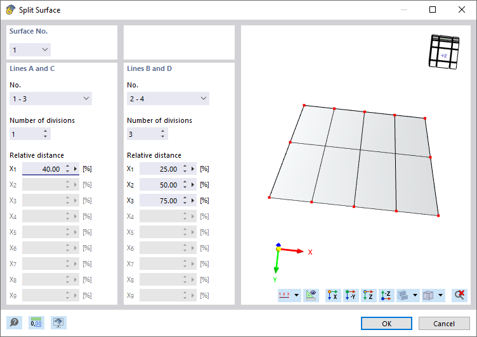This screenshot has width=477, height=337.
Task: Open the display mode dropdown arrow
Action: coord(415,295)
